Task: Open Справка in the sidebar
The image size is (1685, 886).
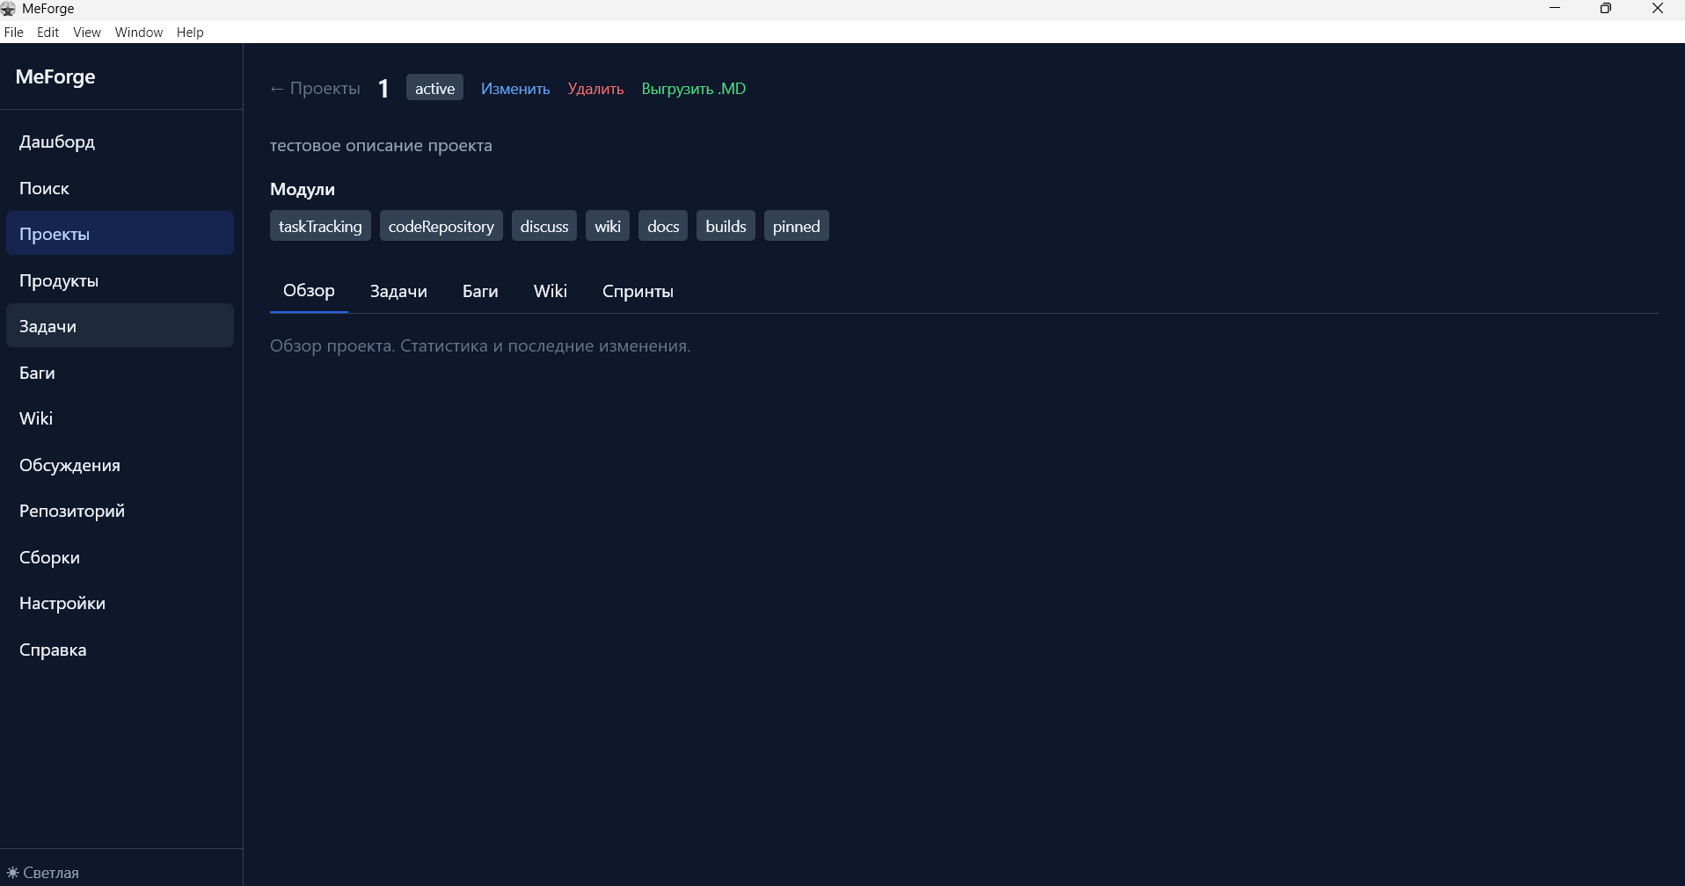Action: click(x=120, y=650)
